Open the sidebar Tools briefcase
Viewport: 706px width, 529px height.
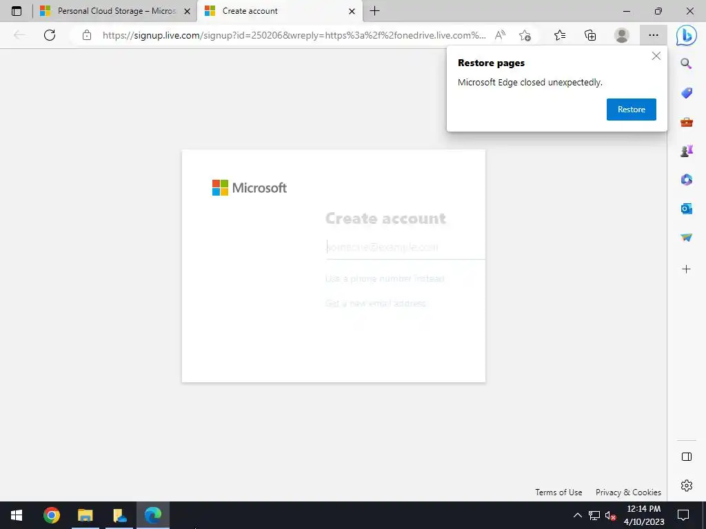click(x=686, y=122)
